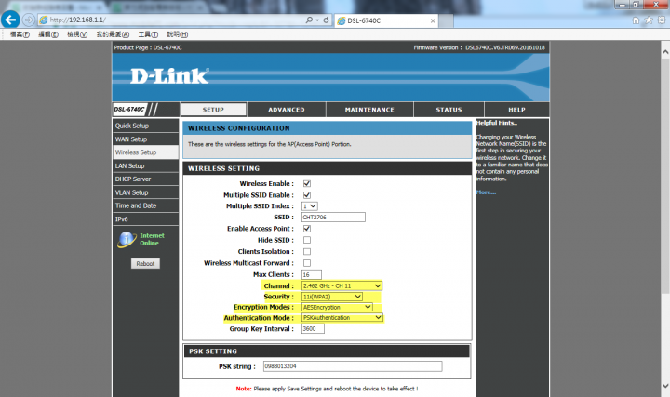The width and height of the screenshot is (670, 397).
Task: Open WAN Setup in sidebar
Action: [146, 139]
